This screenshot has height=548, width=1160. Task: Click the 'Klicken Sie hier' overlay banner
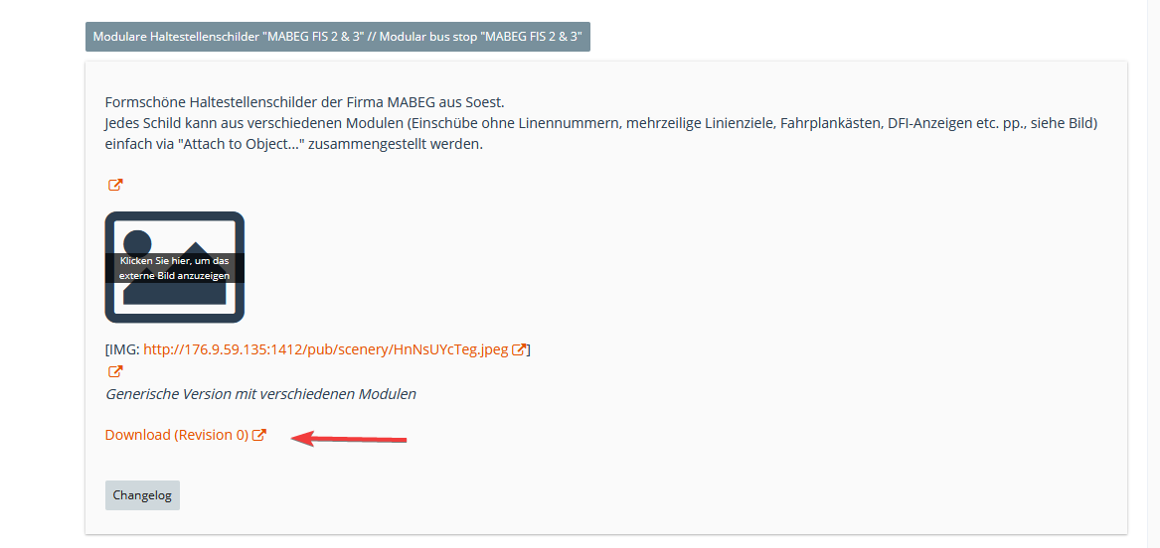pyautogui.click(x=175, y=268)
